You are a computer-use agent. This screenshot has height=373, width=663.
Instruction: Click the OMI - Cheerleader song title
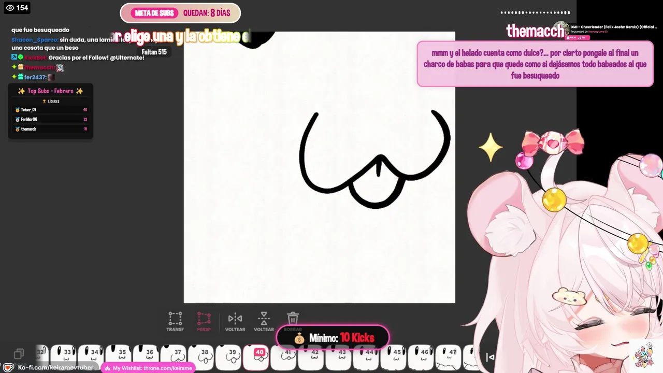pos(614,27)
